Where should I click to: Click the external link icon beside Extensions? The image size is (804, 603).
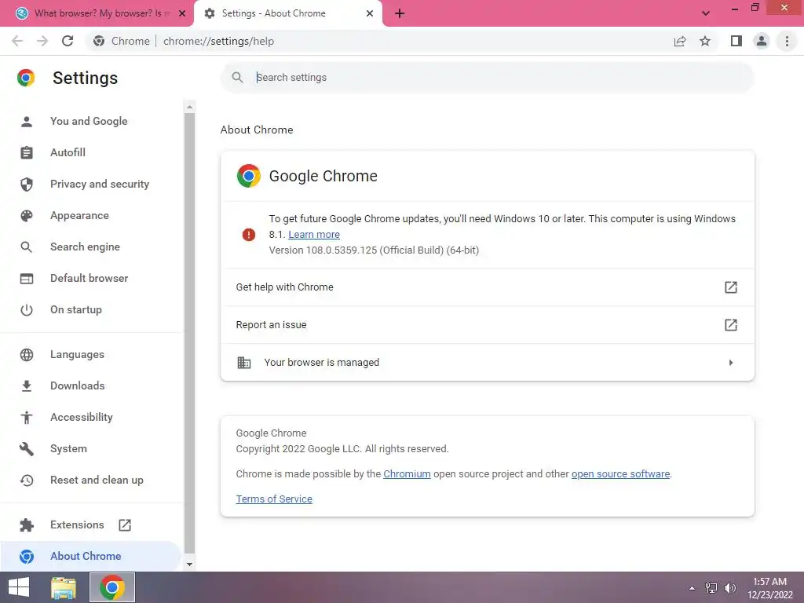tap(125, 525)
